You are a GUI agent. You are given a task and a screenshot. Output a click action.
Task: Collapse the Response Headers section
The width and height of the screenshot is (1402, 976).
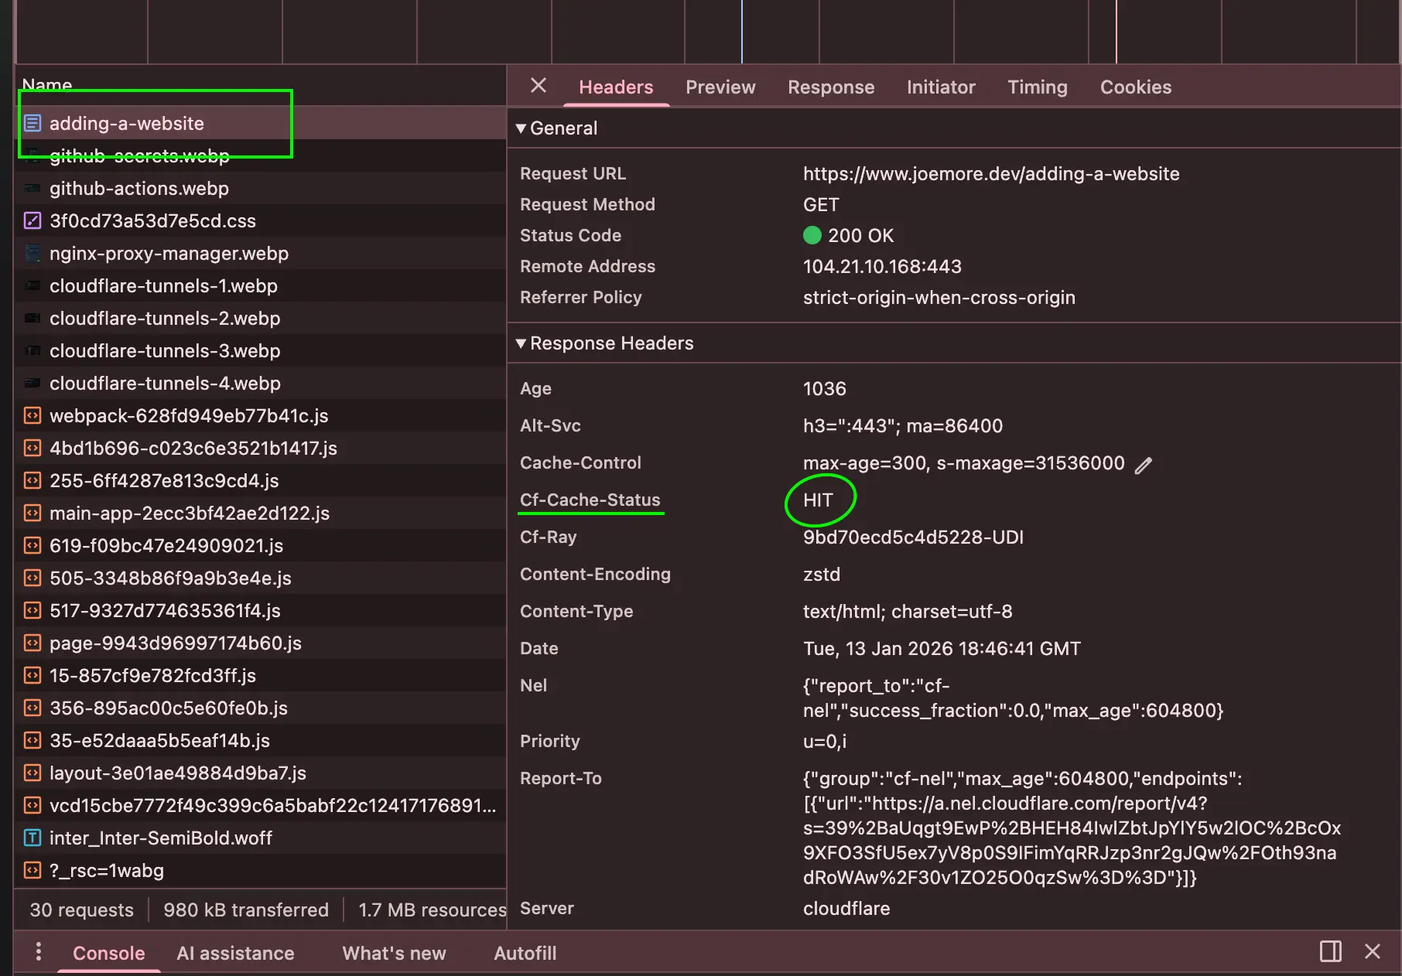point(521,343)
